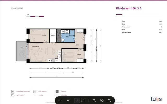This screenshot has width=167, height=104.
Task: Click the washing machine legend symbol
Action: click(13, 91)
